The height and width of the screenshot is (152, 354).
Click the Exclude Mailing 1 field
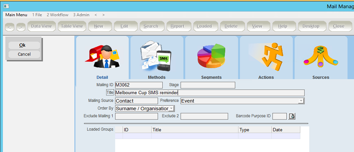136,116
